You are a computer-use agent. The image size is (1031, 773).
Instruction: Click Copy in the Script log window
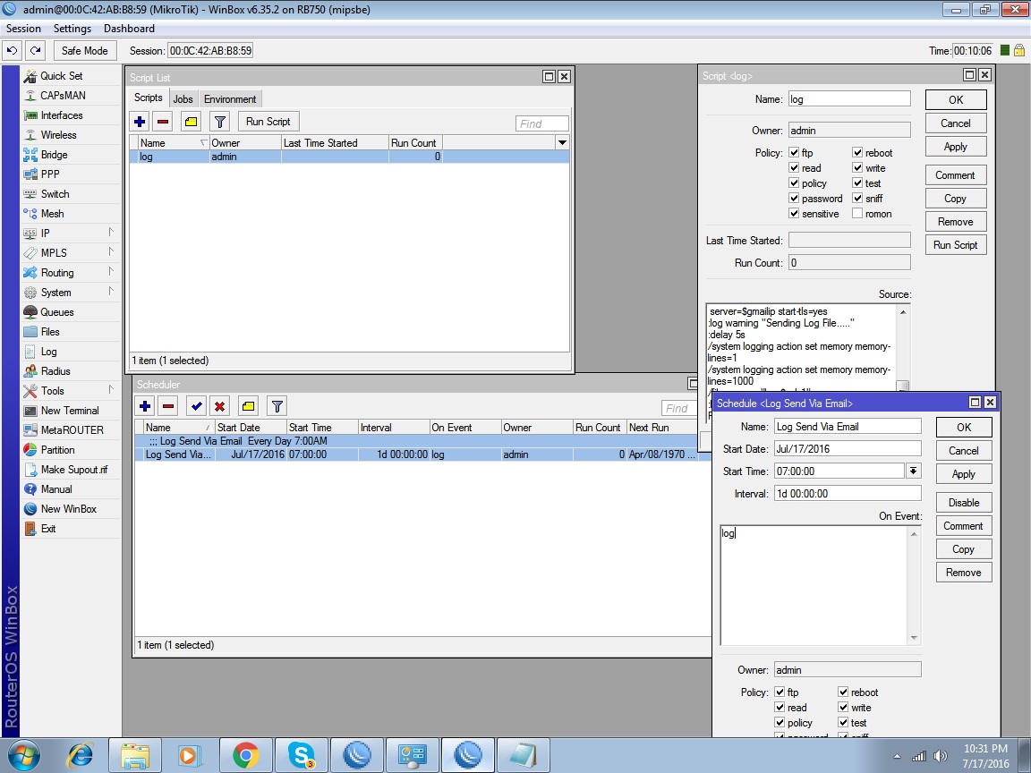[x=956, y=199]
